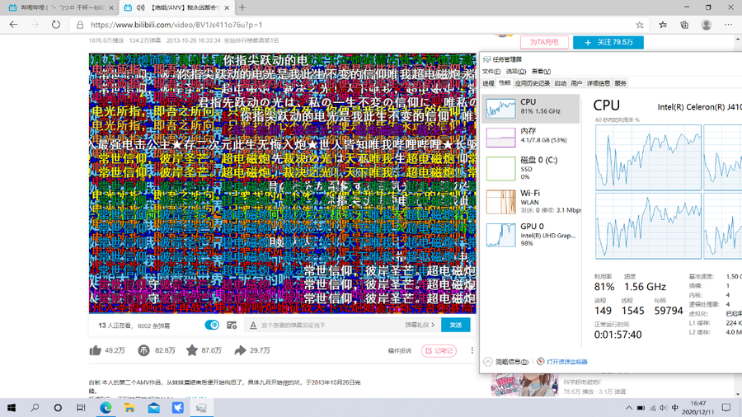Viewport: 742px width, 417px height.
Task: Open the 文件 menu in Task Manager
Action: pos(491,72)
